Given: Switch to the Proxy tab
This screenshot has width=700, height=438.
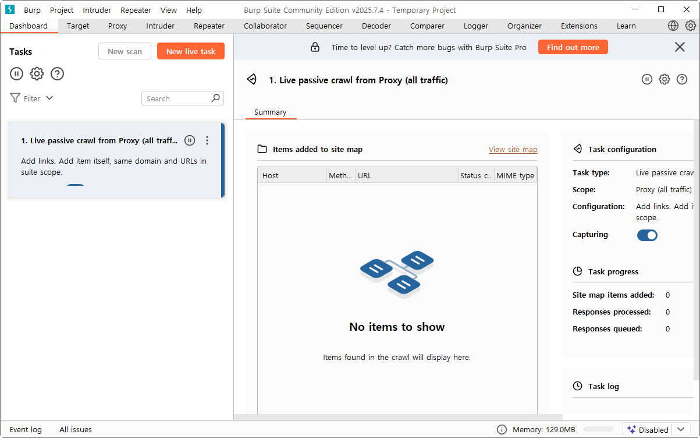Looking at the screenshot, I should 118,26.
